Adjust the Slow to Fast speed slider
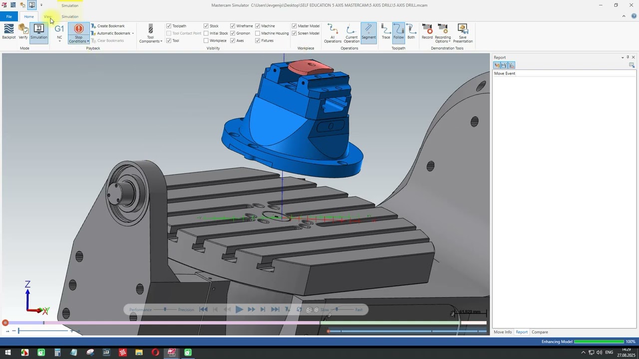Viewport: 639px width, 359px height. (x=337, y=310)
